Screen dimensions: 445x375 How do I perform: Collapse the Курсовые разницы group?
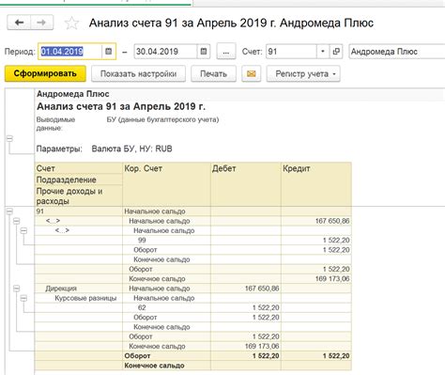[23, 298]
